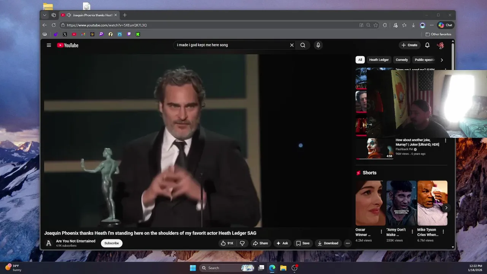Open the favorites list icon
The width and height of the screenshot is (487, 274).
404,25
